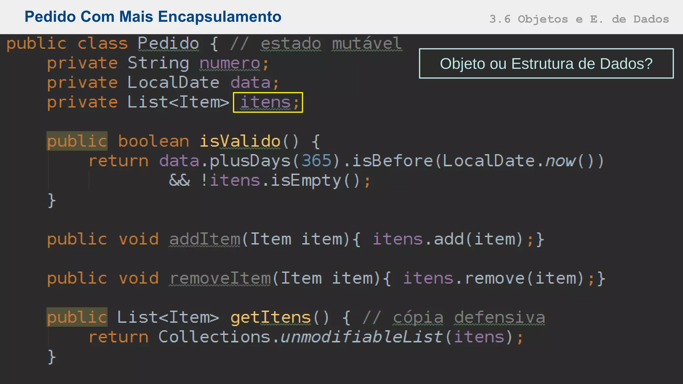
Task: Click the class name 'Pedido' in the declaration
Action: [x=168, y=44]
